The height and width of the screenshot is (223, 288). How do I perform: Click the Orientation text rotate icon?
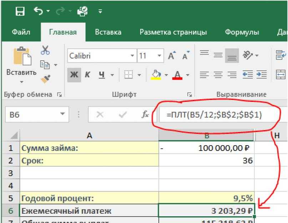coord(247,55)
